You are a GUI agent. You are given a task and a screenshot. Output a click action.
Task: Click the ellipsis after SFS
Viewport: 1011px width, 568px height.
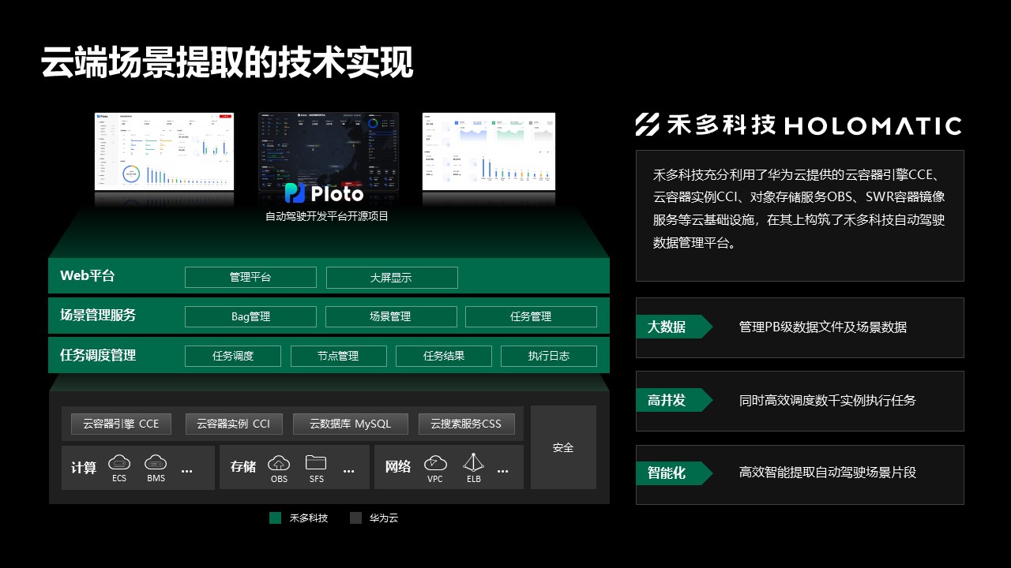[349, 471]
